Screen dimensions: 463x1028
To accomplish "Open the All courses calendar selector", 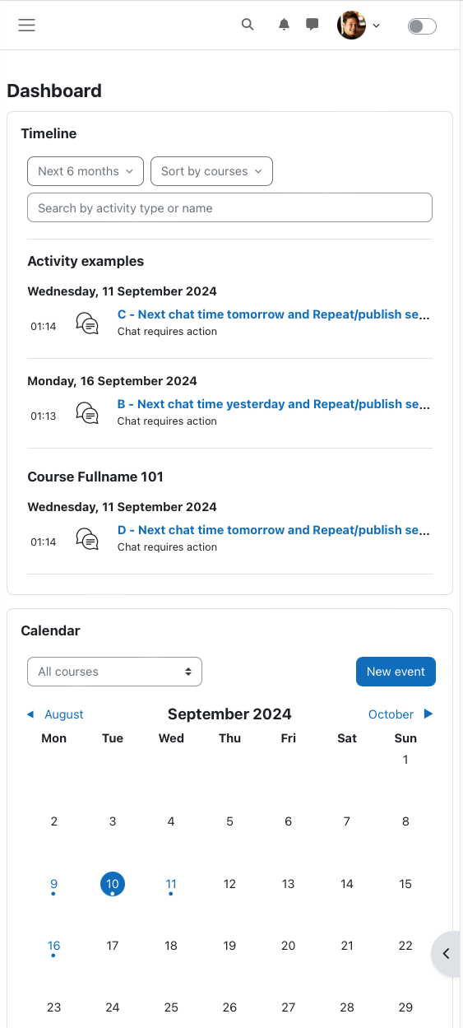I will (x=114, y=672).
